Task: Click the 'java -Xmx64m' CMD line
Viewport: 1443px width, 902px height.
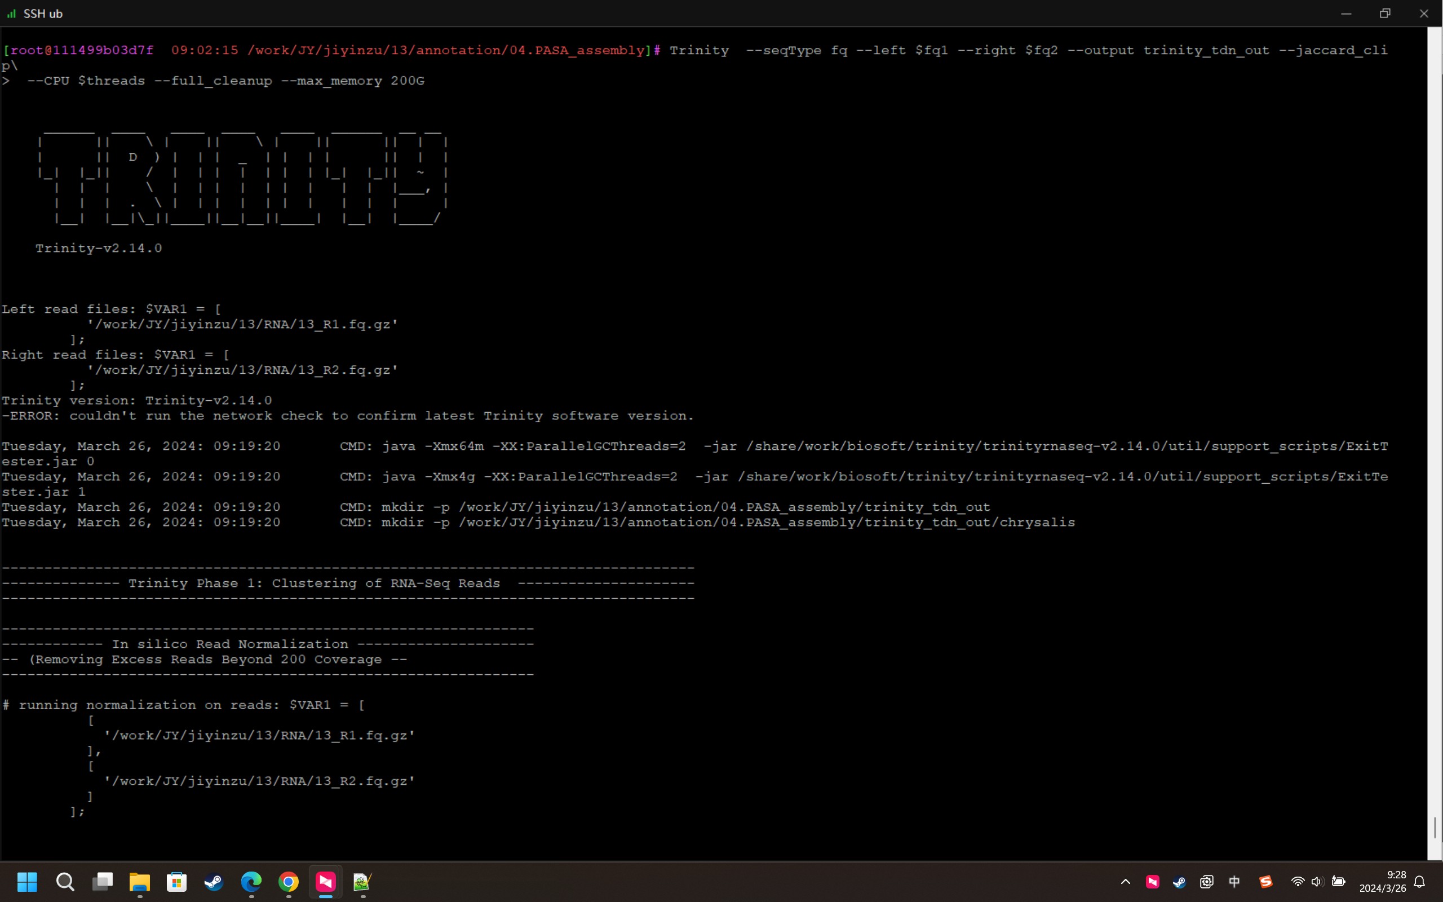Action: click(694, 454)
